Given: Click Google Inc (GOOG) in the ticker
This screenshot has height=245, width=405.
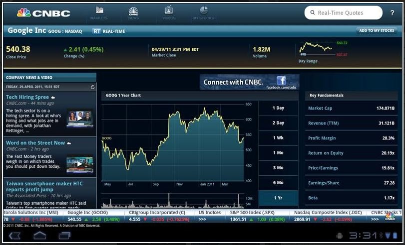Looking at the screenshot, I should tap(87, 213).
